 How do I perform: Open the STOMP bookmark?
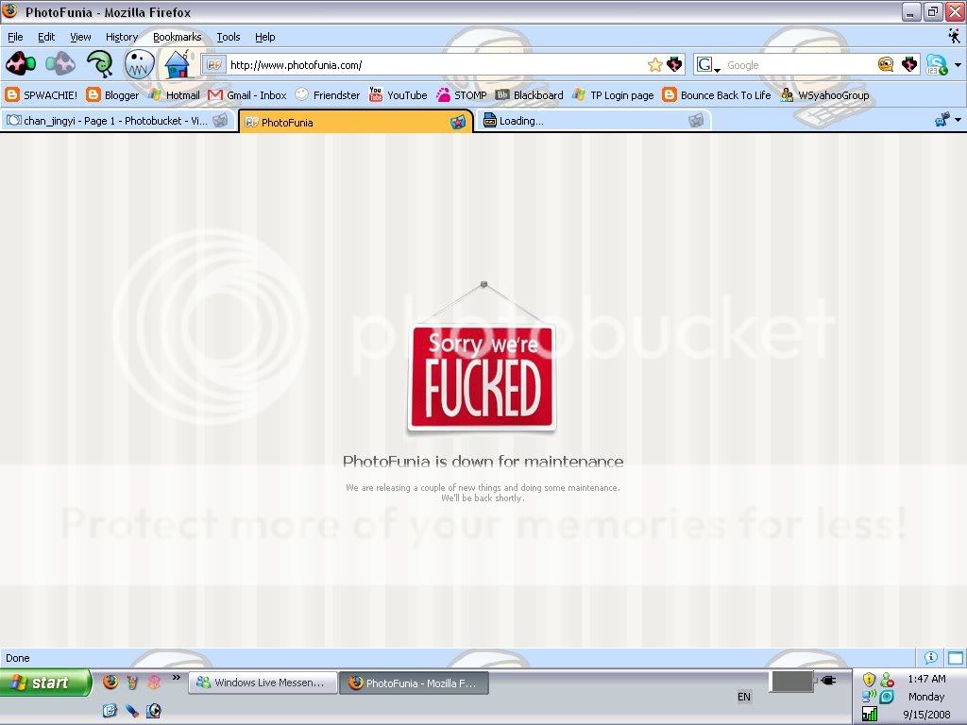coord(461,95)
